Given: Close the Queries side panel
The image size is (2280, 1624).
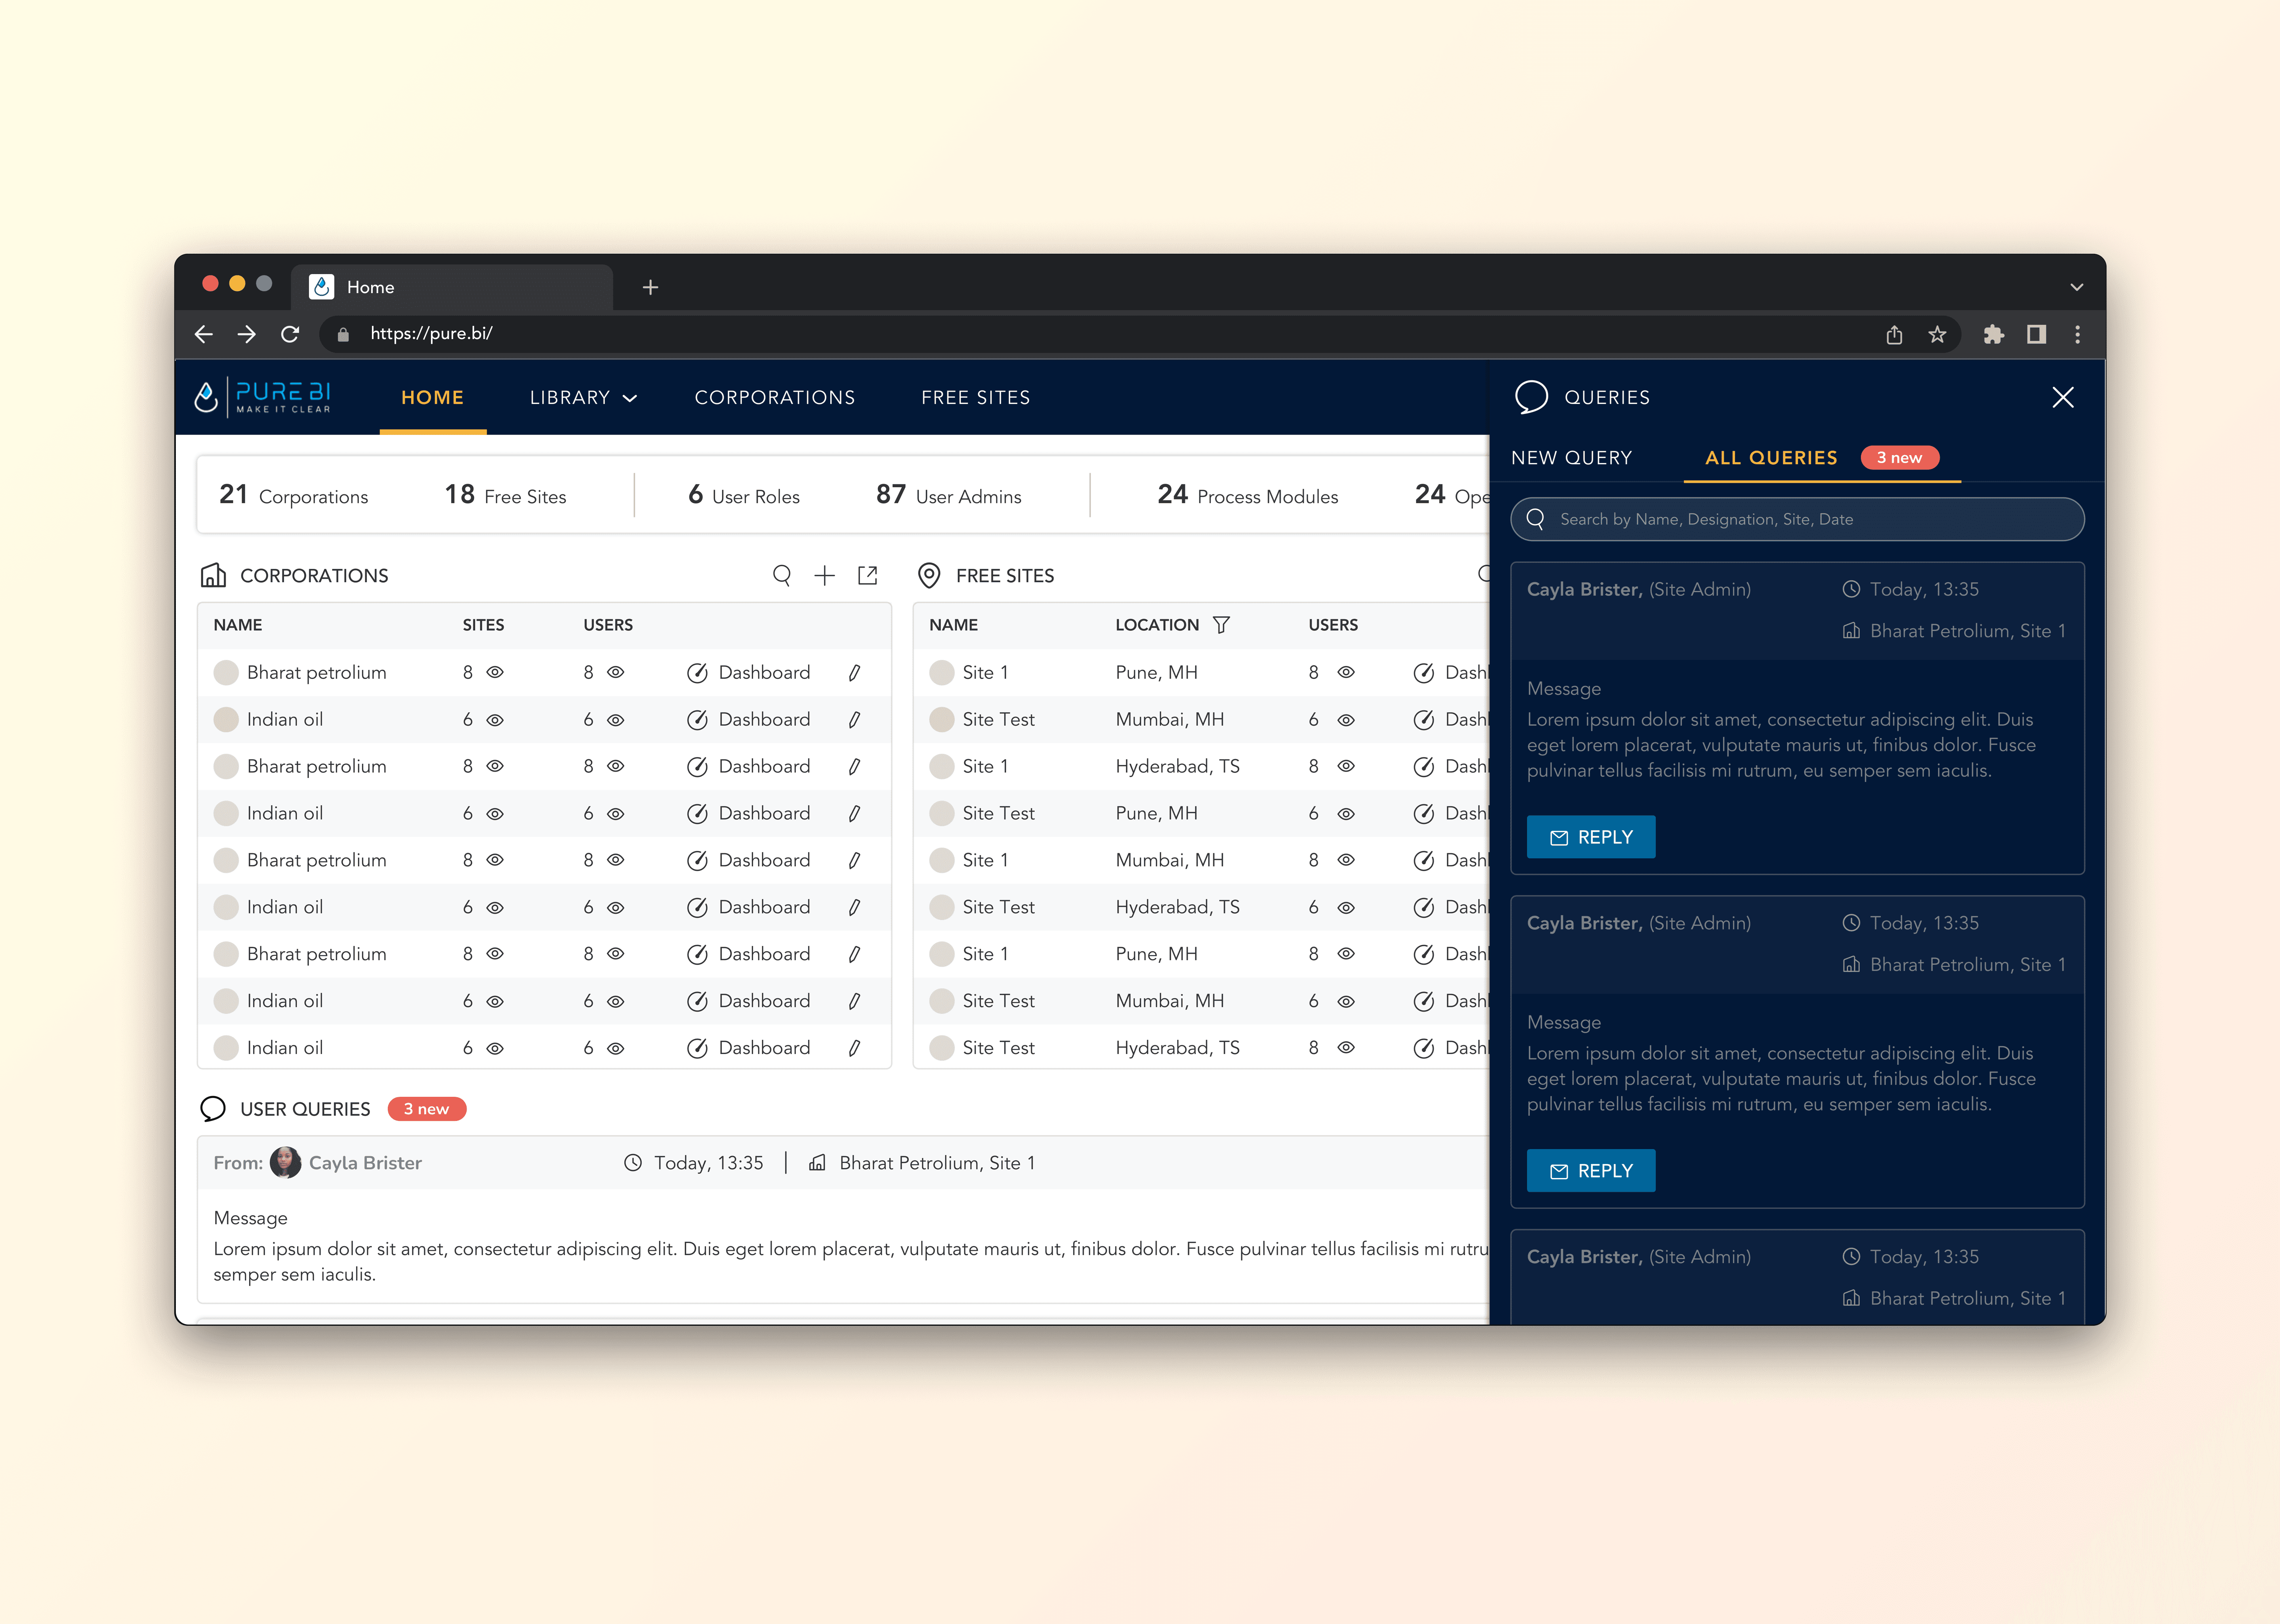Looking at the screenshot, I should (2062, 397).
